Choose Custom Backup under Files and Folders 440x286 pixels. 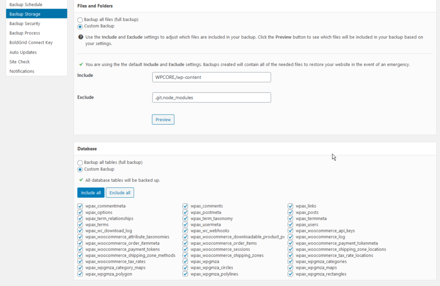pos(80,26)
